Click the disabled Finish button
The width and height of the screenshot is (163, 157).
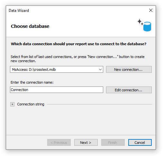click(113, 142)
